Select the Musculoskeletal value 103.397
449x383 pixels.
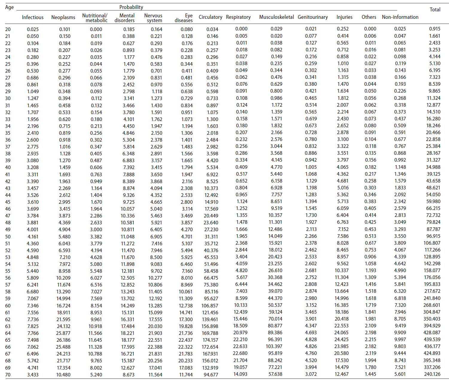click(274, 347)
